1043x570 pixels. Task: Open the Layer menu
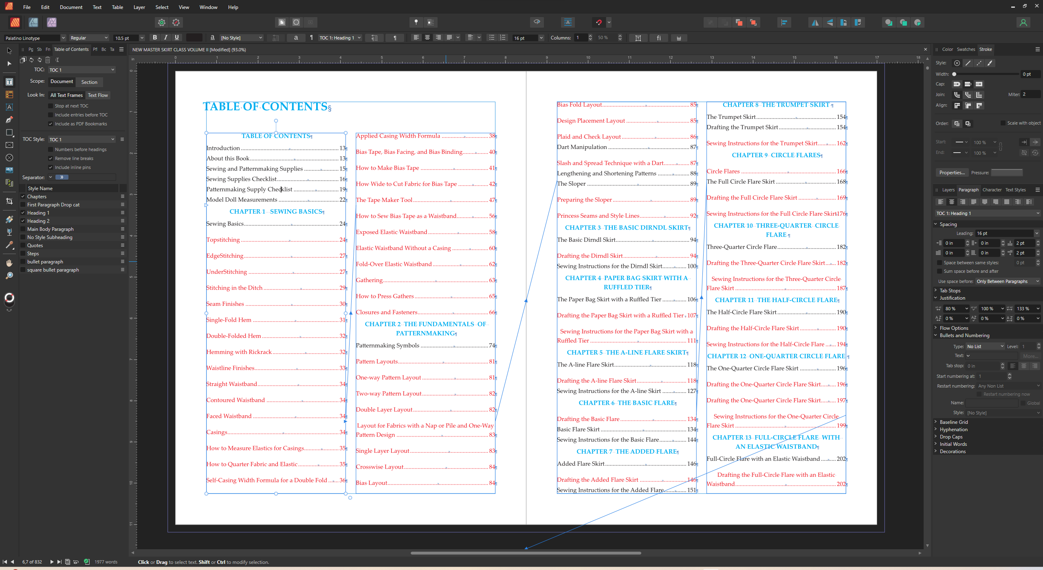pyautogui.click(x=139, y=7)
